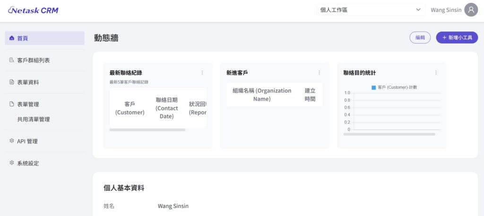Open 共用清單管理 submenu item
The image size is (484, 216).
point(34,120)
